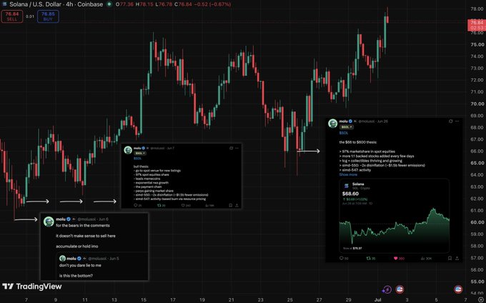Click the SELL button at 76.84
The height and width of the screenshot is (303, 486).
click(x=11, y=16)
